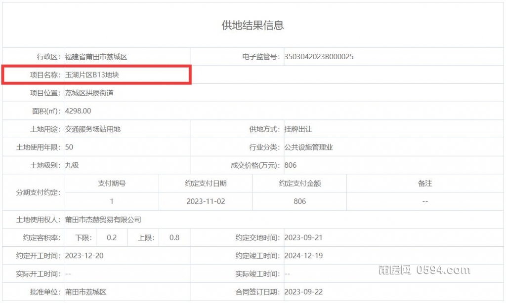
Task: Click the 实际开工时间 label
Action: click(39, 274)
